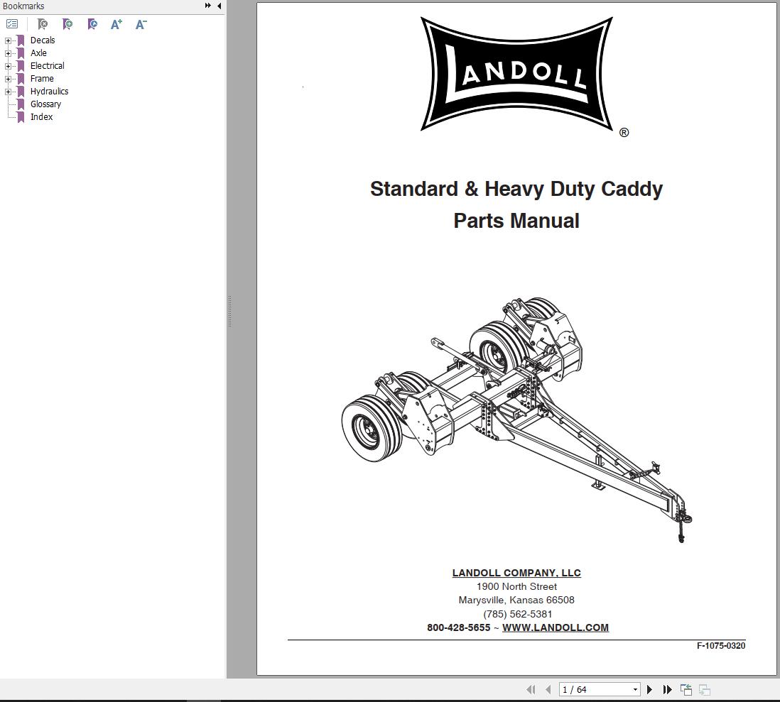
Task: Select the locate current bookmark icon
Action: 92,24
